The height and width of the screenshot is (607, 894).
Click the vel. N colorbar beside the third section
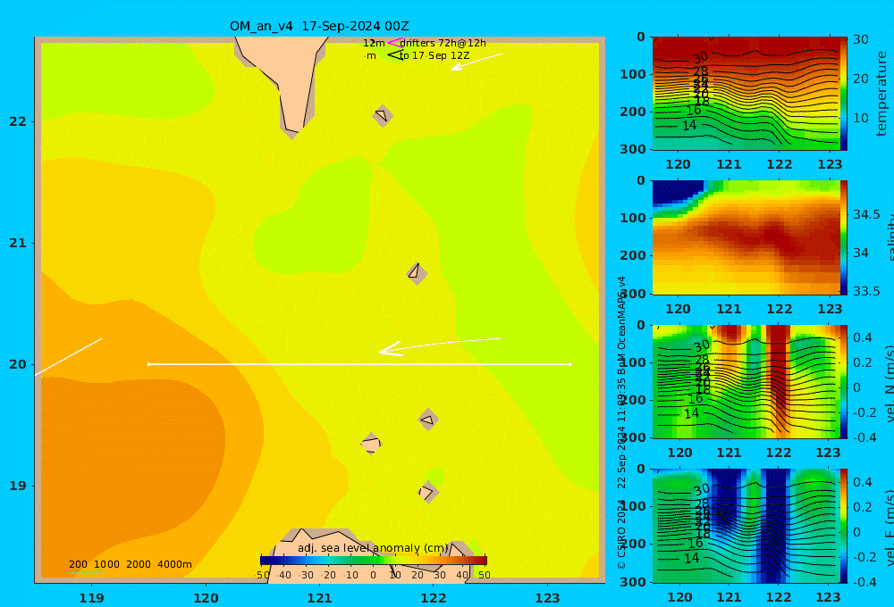844,381
